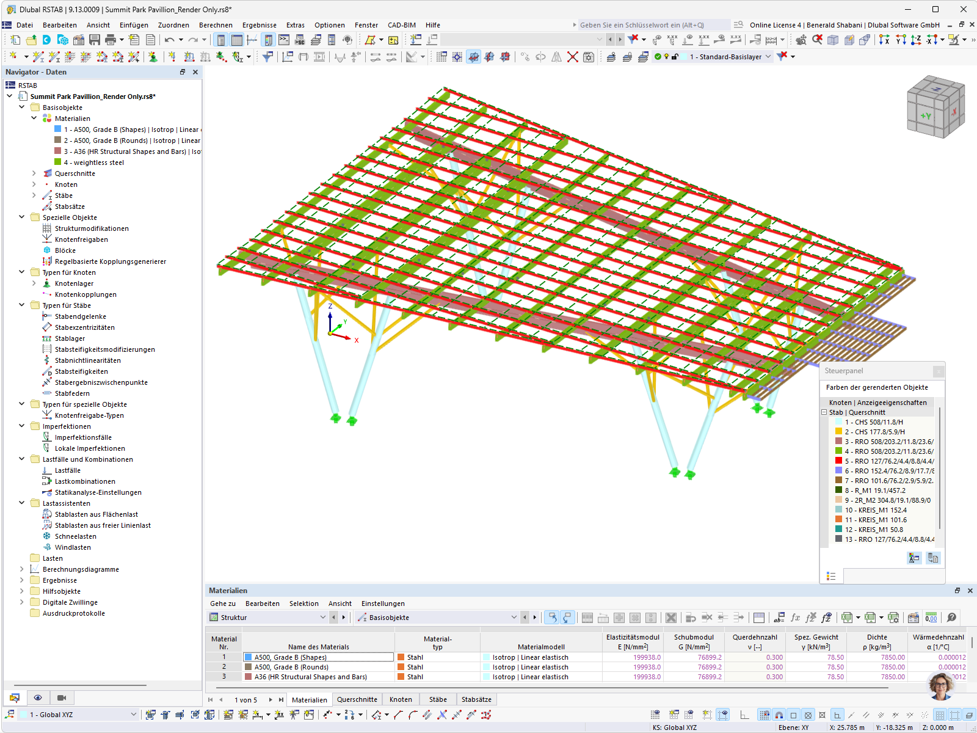Toggle the table selection sync left arrow button
This screenshot has width=977, height=733.
coord(552,618)
